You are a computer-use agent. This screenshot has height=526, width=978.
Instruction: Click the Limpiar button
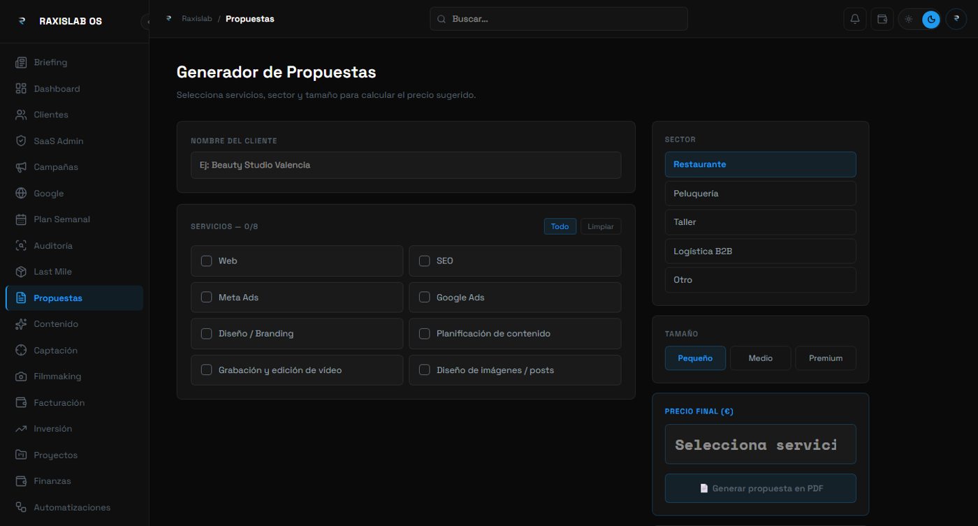[x=601, y=226]
